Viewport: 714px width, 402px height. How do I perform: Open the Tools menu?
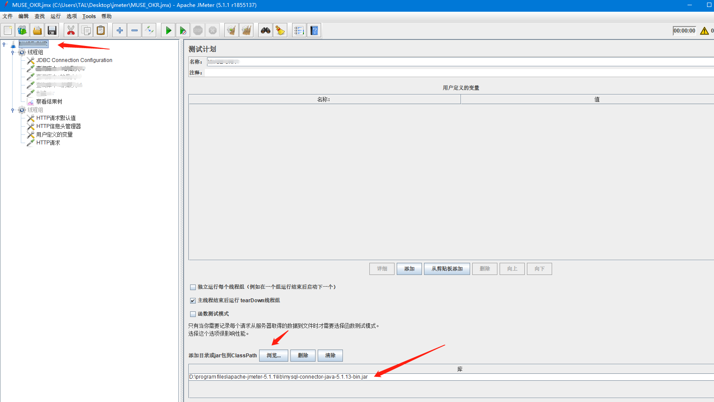coord(89,16)
